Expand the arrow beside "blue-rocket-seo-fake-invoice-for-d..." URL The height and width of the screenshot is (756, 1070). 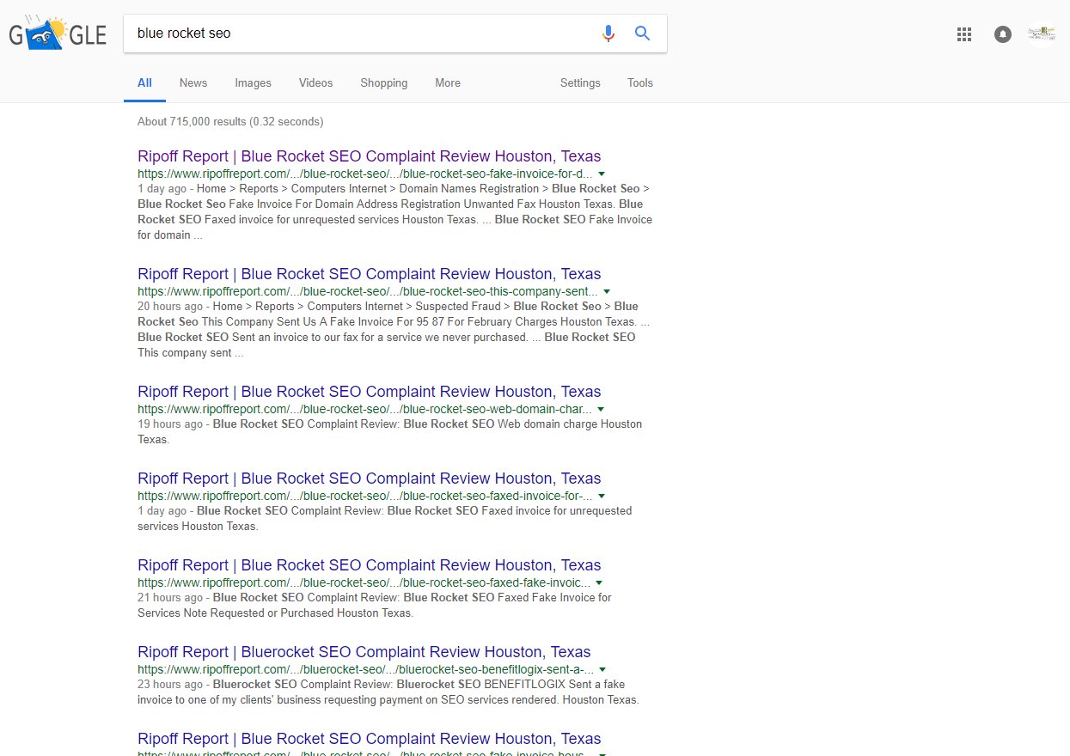602,174
